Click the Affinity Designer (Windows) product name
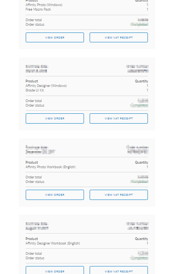The height and width of the screenshot is (274, 174). (46, 86)
